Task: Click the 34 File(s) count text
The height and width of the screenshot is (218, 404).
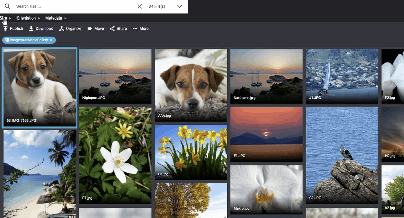Action: pyautogui.click(x=157, y=6)
